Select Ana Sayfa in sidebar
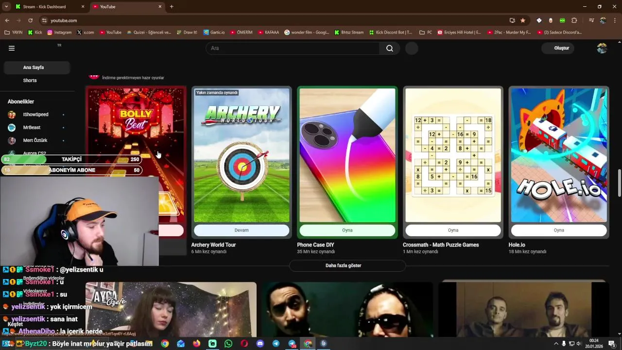Viewport: 622px width, 350px height. pos(37,68)
